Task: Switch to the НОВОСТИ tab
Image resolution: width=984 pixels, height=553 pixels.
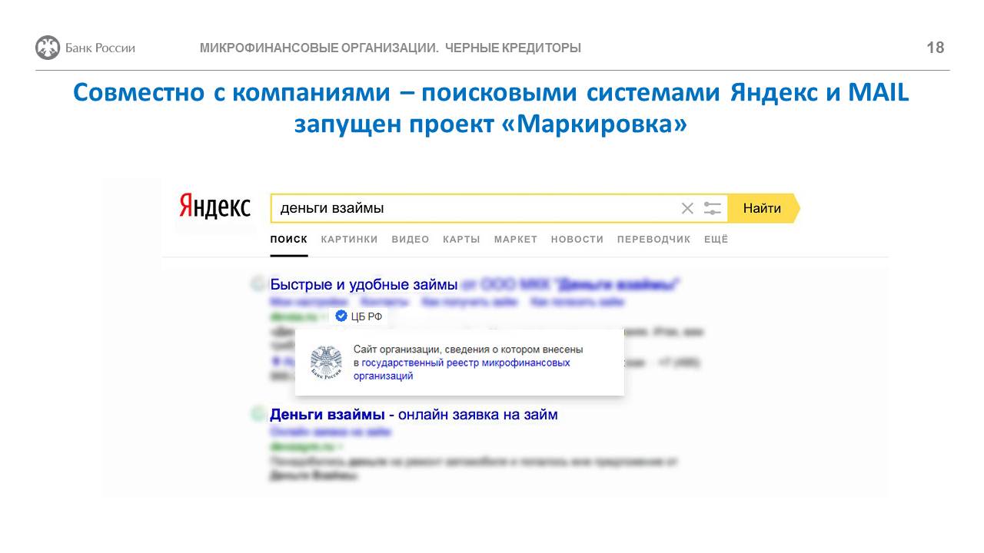Action: 577,240
